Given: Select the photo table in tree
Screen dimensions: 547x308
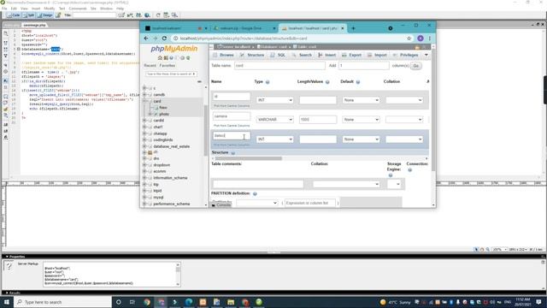Looking at the screenshot, I should (164, 114).
